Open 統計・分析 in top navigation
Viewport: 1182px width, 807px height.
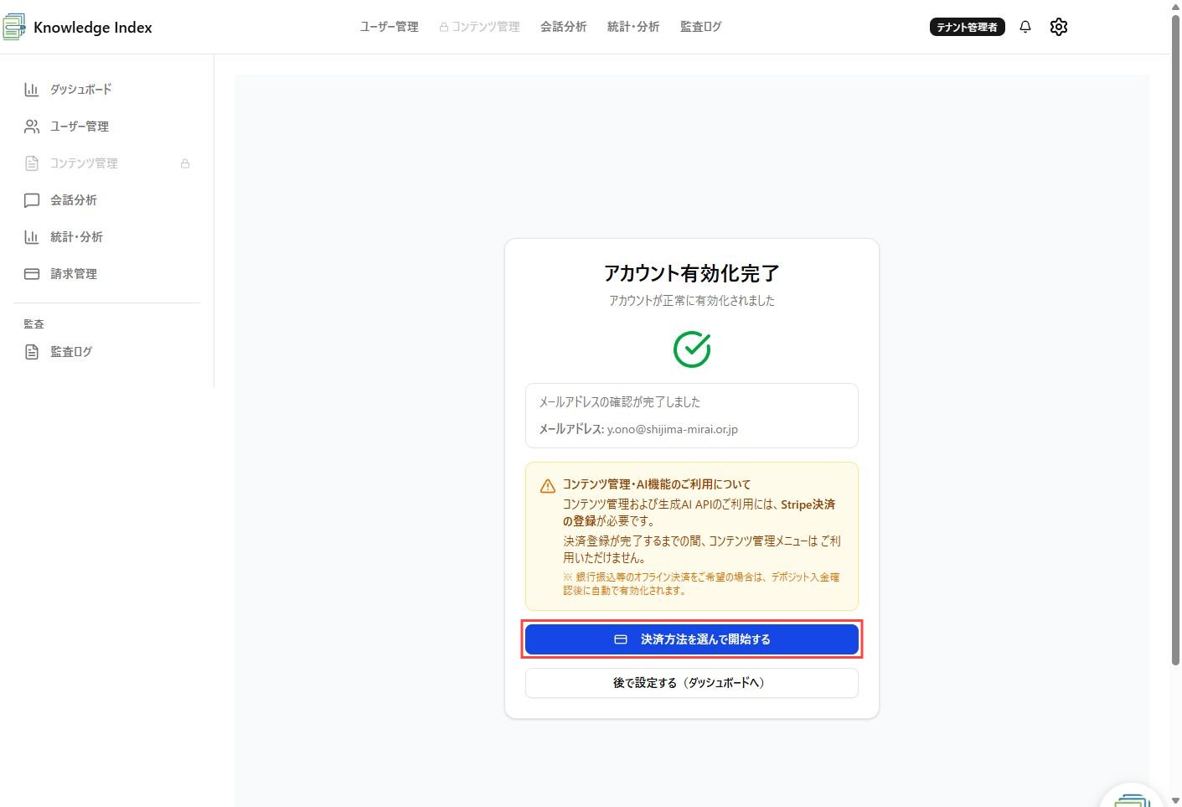633,27
